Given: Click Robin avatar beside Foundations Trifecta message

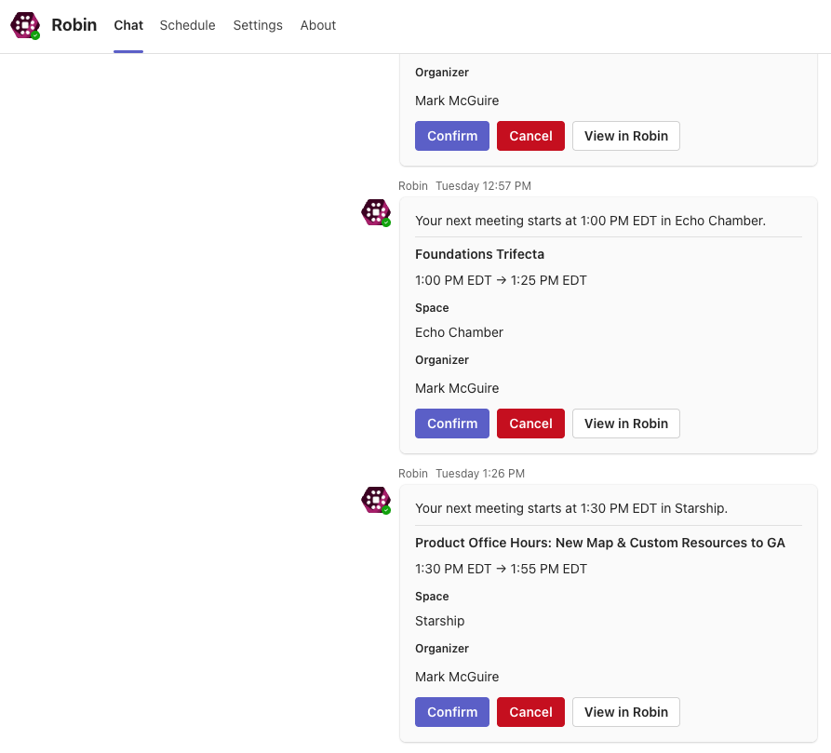Looking at the screenshot, I should coord(376,212).
